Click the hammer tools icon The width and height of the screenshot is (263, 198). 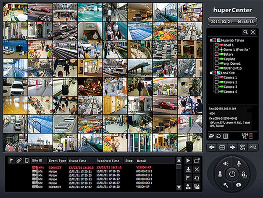point(226,185)
